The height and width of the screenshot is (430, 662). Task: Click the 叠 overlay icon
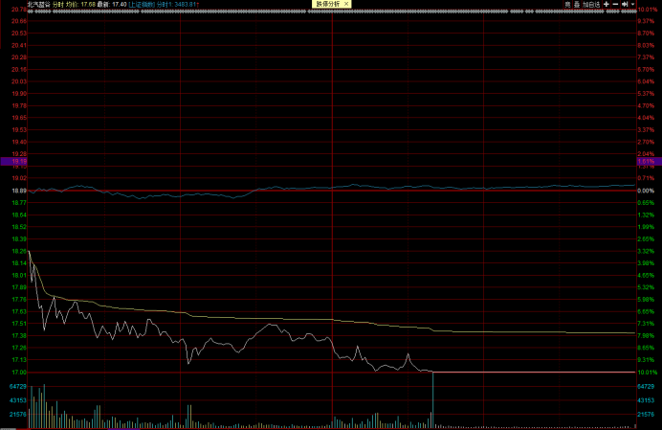[x=577, y=4]
